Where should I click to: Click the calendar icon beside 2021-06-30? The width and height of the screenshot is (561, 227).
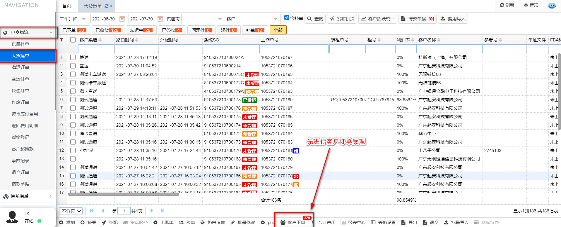click(122, 19)
